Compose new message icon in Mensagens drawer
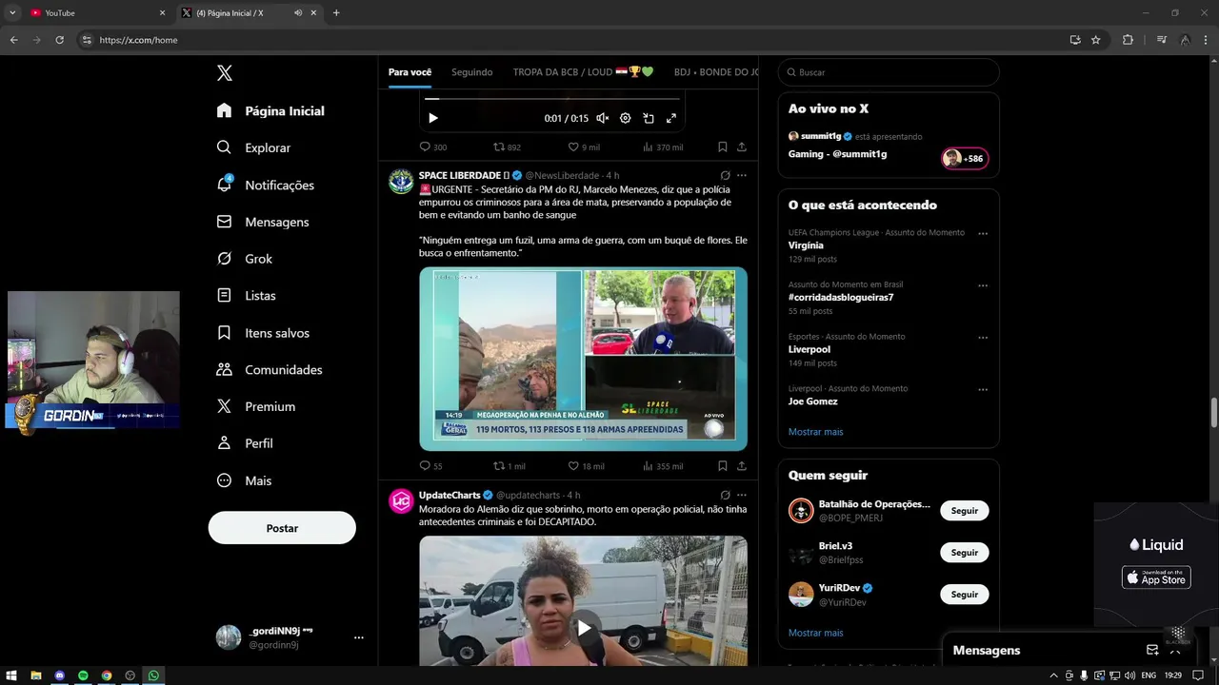1219x685 pixels. (1152, 650)
